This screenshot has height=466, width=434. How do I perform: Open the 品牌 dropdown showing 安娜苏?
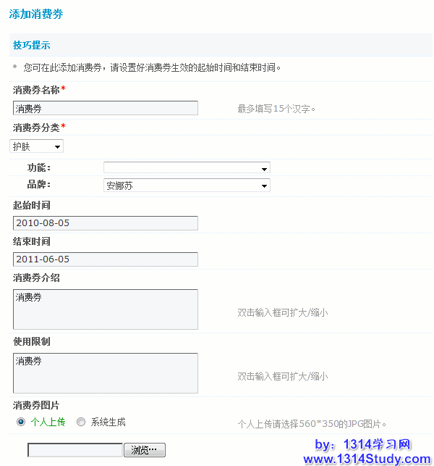point(187,186)
